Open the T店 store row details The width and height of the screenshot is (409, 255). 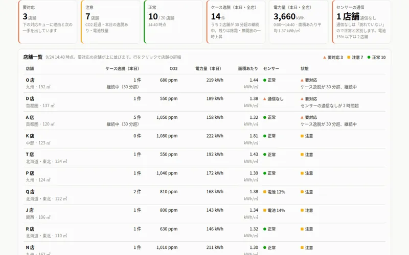pos(204,158)
